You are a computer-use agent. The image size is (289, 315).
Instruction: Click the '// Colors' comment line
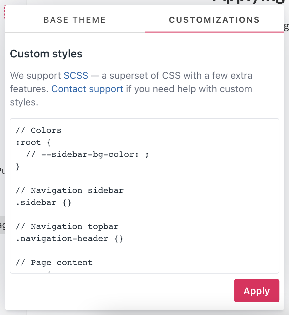[x=39, y=130]
